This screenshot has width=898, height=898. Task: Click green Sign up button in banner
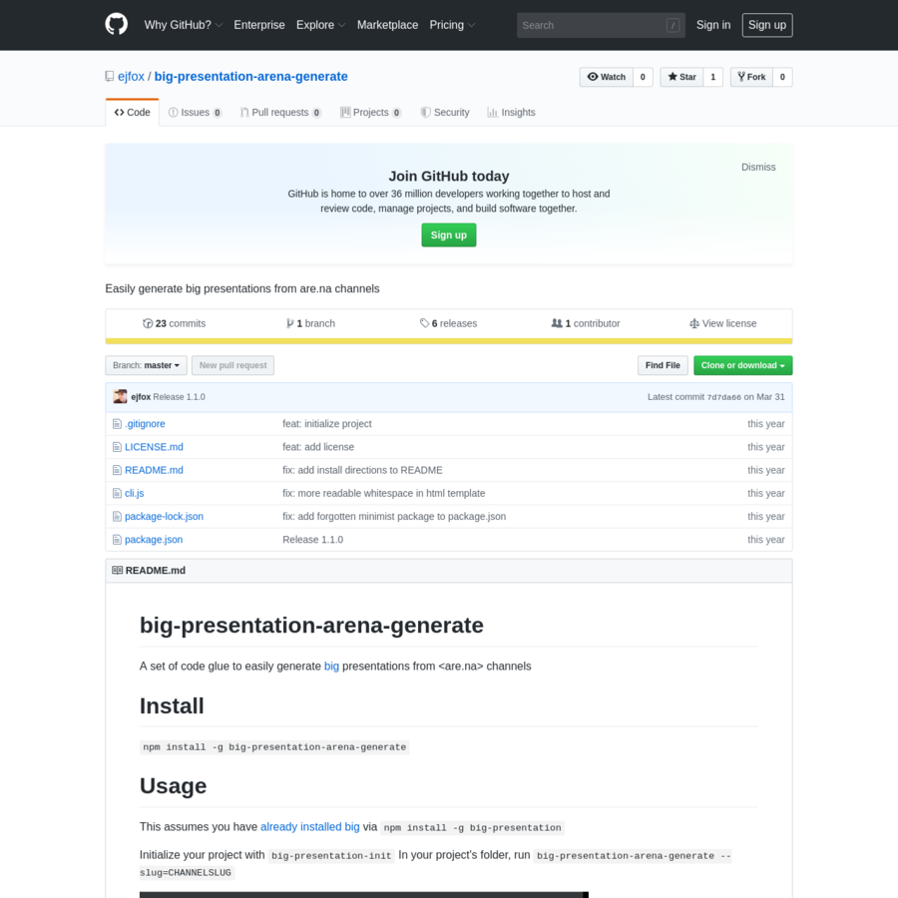click(448, 235)
